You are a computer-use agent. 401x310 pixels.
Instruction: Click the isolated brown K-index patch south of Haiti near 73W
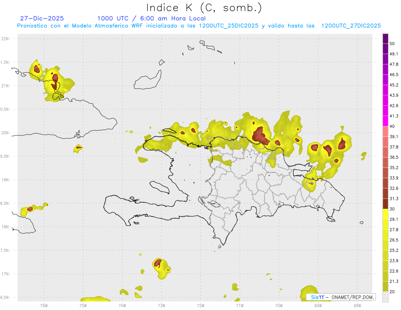coord(158,263)
